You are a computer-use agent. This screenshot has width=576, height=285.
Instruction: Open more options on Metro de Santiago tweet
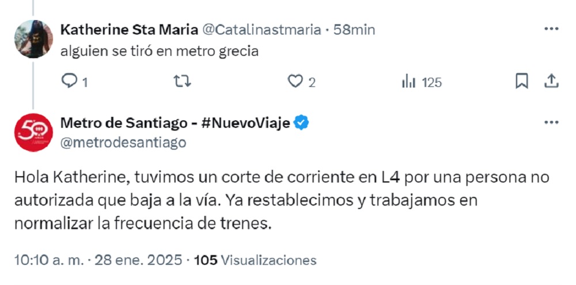pos(551,123)
